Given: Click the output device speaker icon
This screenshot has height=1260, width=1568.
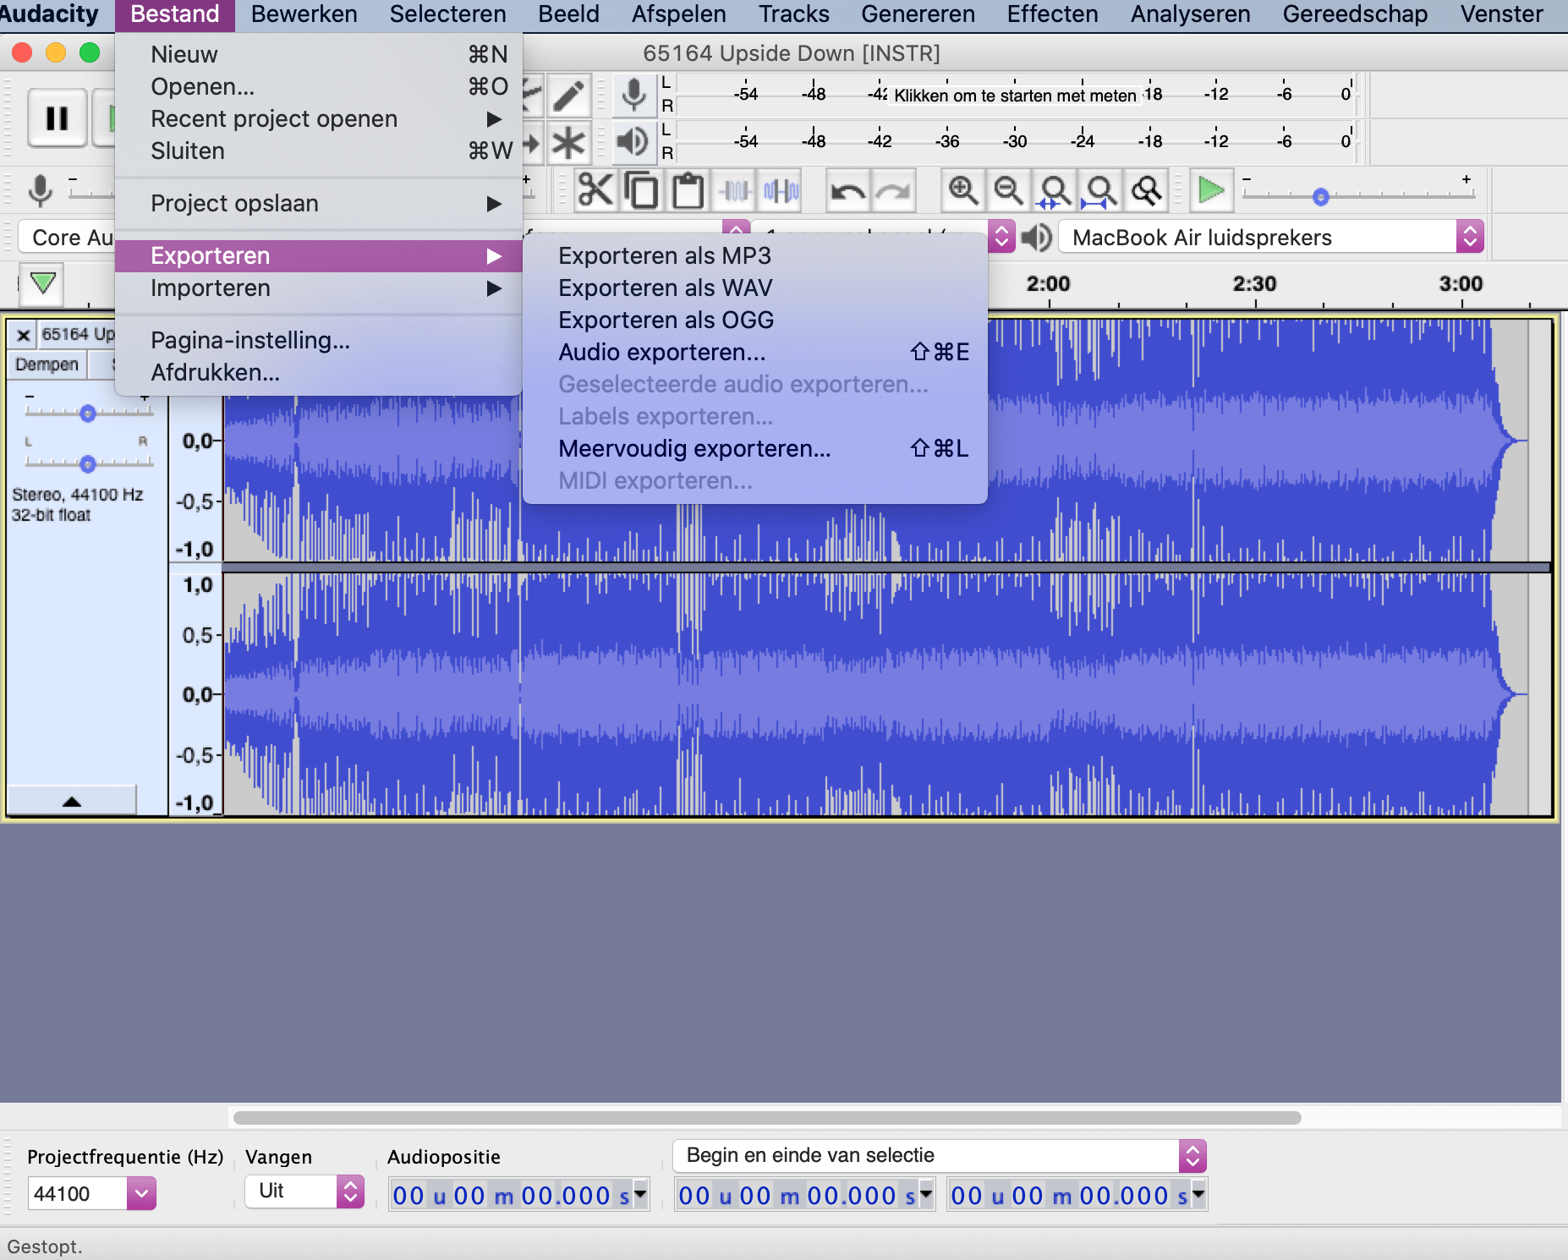Looking at the screenshot, I should [x=1036, y=238].
